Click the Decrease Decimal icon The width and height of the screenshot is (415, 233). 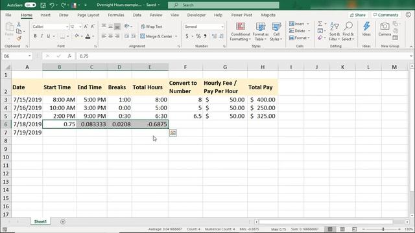221,36
